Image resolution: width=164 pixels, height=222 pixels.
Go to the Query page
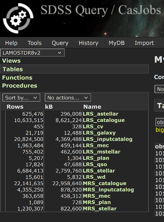(x=60, y=43)
